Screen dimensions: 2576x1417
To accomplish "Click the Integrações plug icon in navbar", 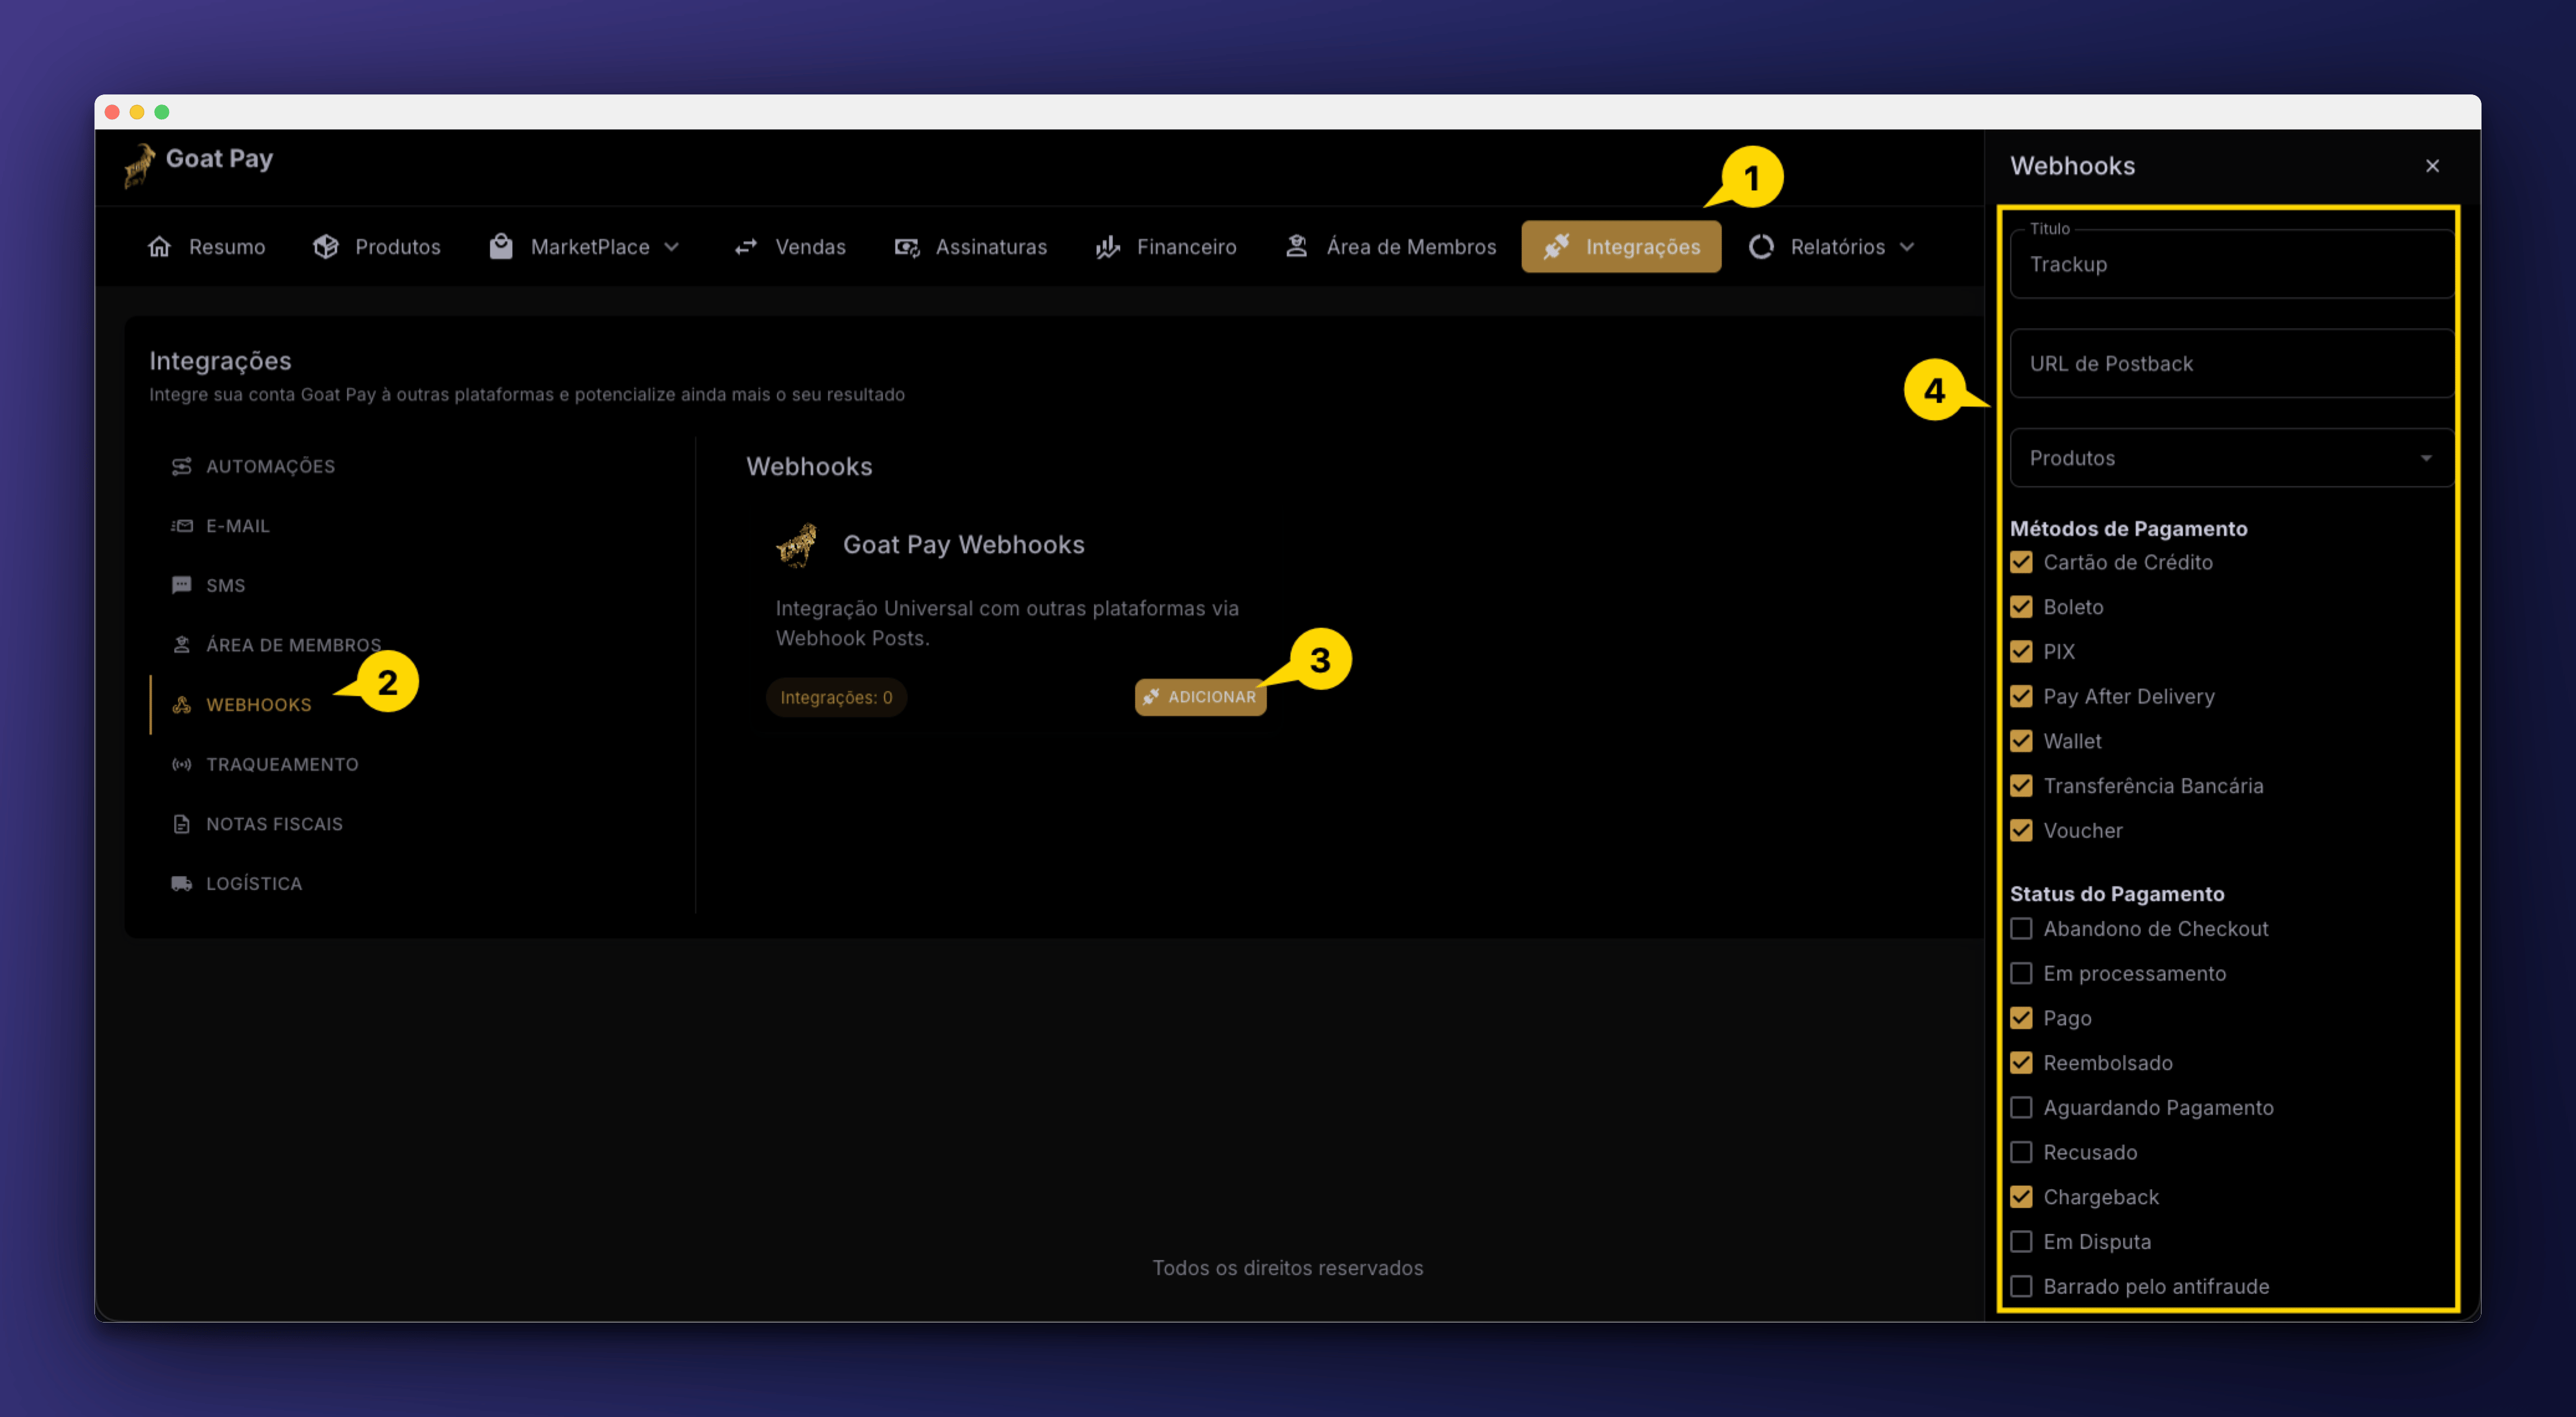I will point(1556,246).
